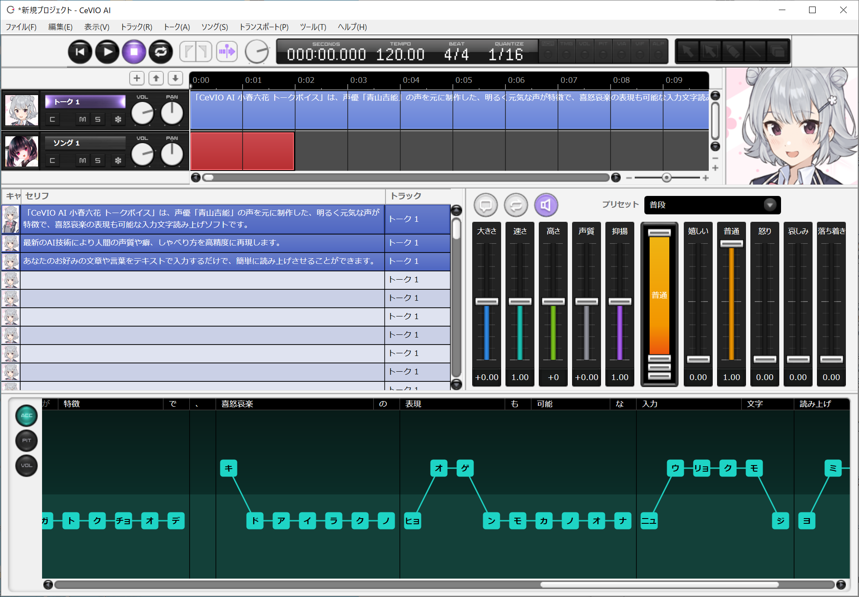Start playback with the play button
The image size is (859, 597).
click(107, 52)
